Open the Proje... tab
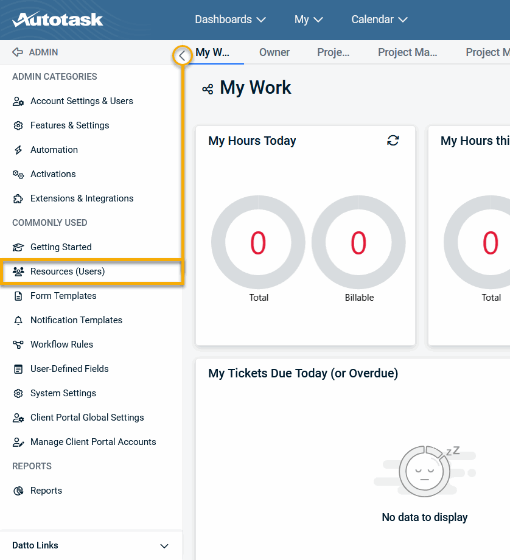Viewport: 510px width, 560px height. pyautogui.click(x=334, y=52)
